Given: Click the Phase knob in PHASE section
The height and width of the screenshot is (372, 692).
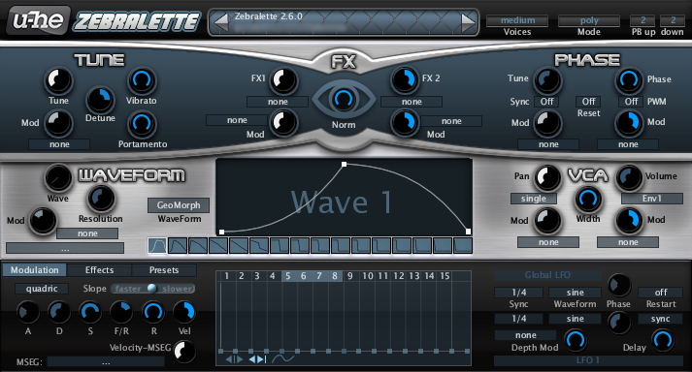Looking at the screenshot, I should pyautogui.click(x=629, y=80).
